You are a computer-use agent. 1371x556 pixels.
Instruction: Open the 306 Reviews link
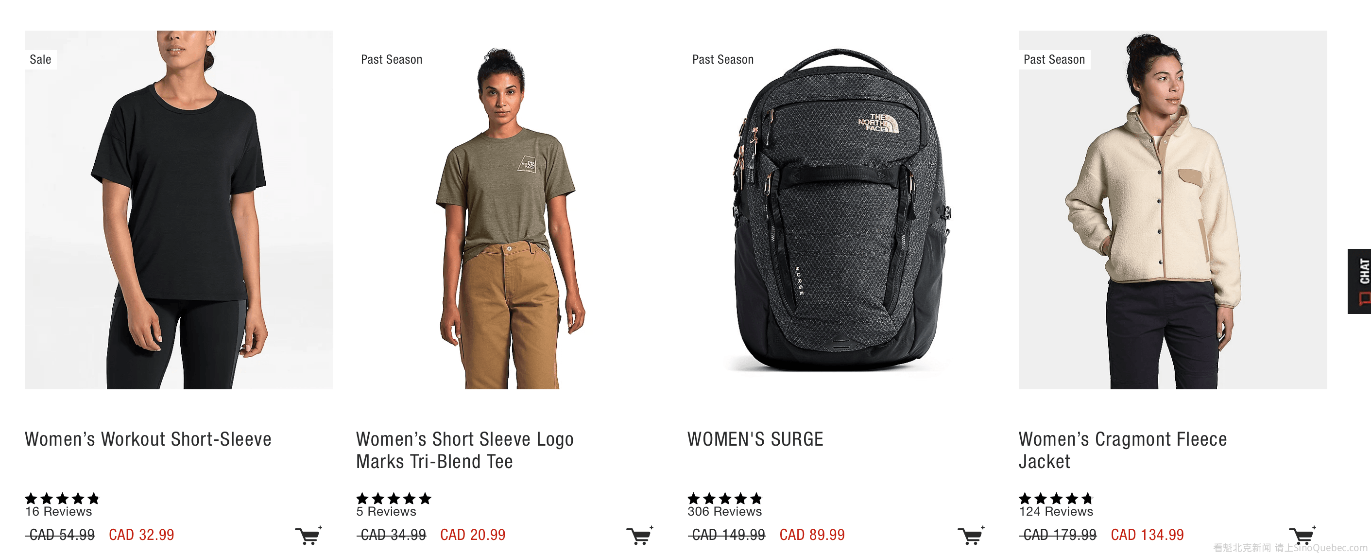724,512
